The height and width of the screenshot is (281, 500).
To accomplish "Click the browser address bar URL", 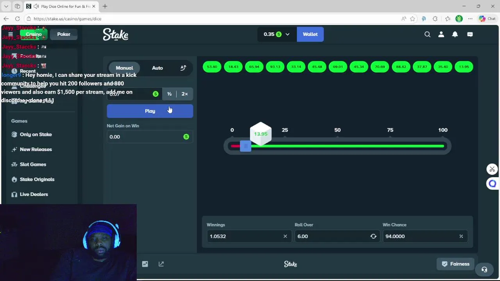I will tap(67, 19).
